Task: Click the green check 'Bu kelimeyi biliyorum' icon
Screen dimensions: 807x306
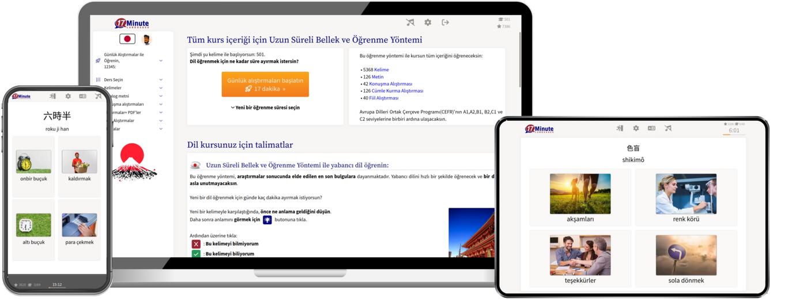Action: (x=196, y=254)
